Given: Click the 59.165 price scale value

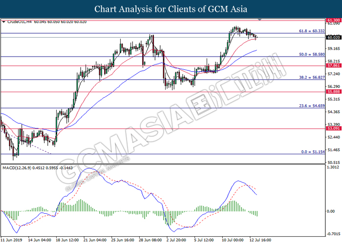Looking at the screenshot, I should [334, 49].
